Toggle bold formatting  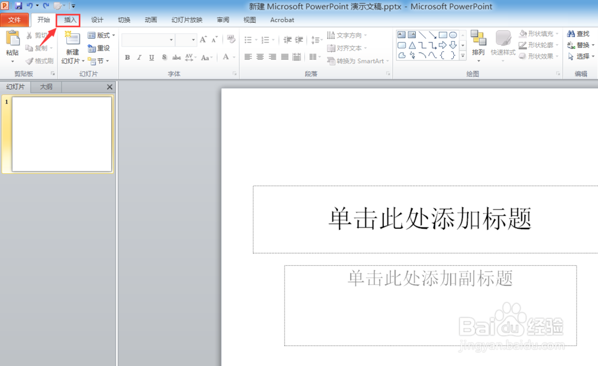(127, 57)
